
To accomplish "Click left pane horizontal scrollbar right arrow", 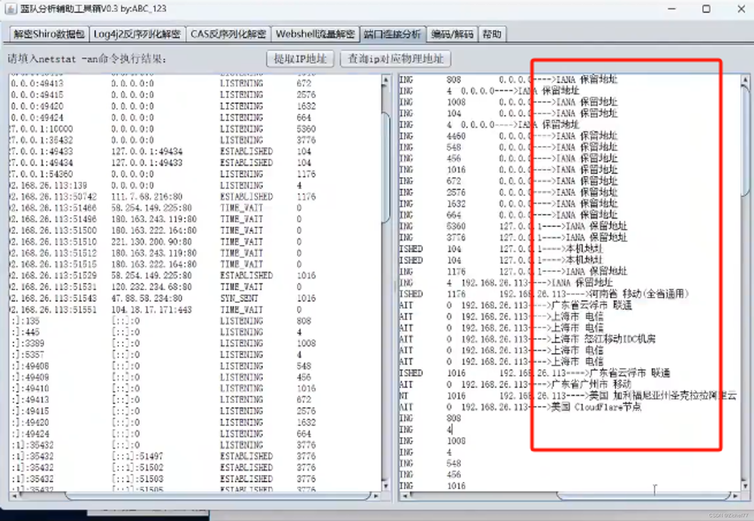I will [x=376, y=496].
